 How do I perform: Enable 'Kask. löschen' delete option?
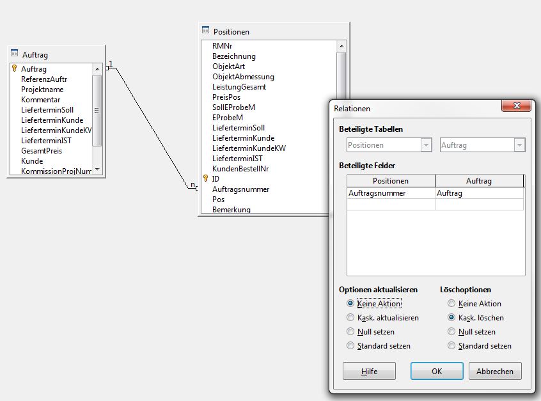click(x=452, y=318)
